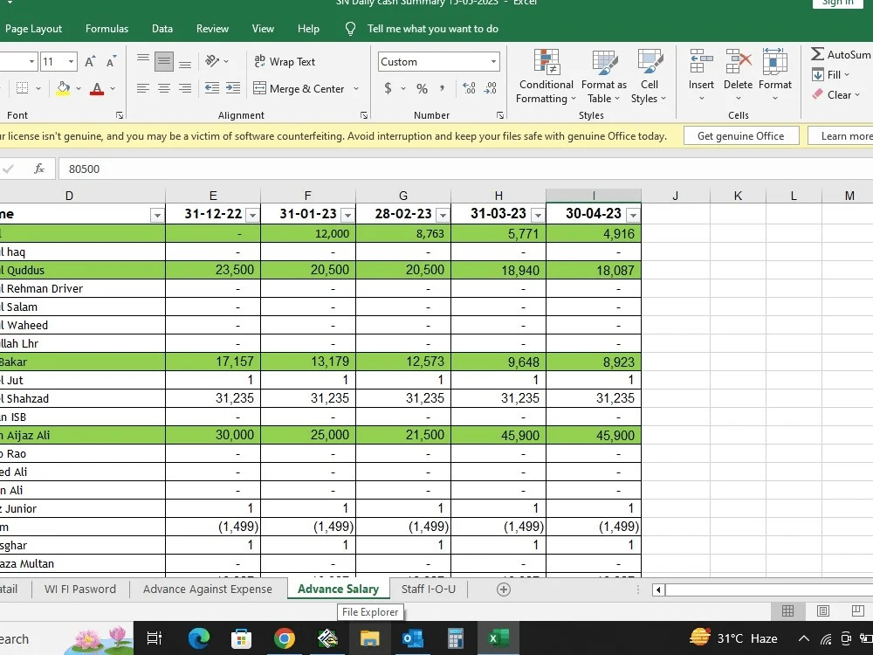Toggle Wrap Text
This screenshot has width=873, height=655.
coord(285,61)
